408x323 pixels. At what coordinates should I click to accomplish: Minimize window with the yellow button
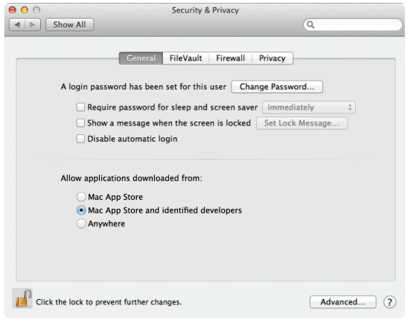(25, 10)
